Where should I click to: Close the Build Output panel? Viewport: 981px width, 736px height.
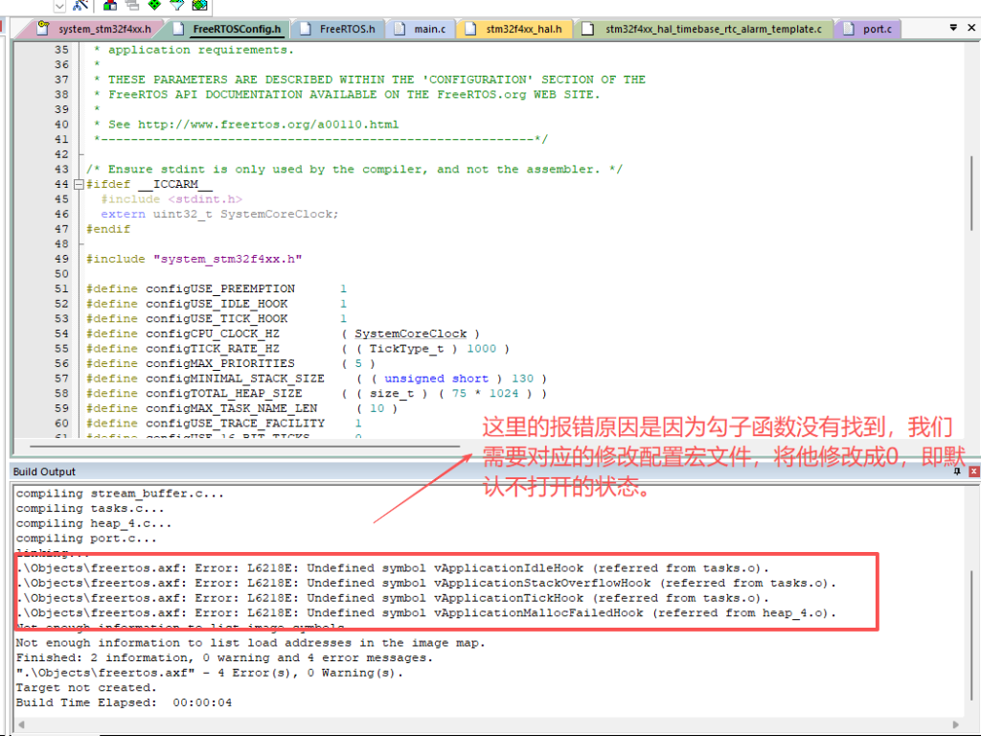tap(973, 471)
